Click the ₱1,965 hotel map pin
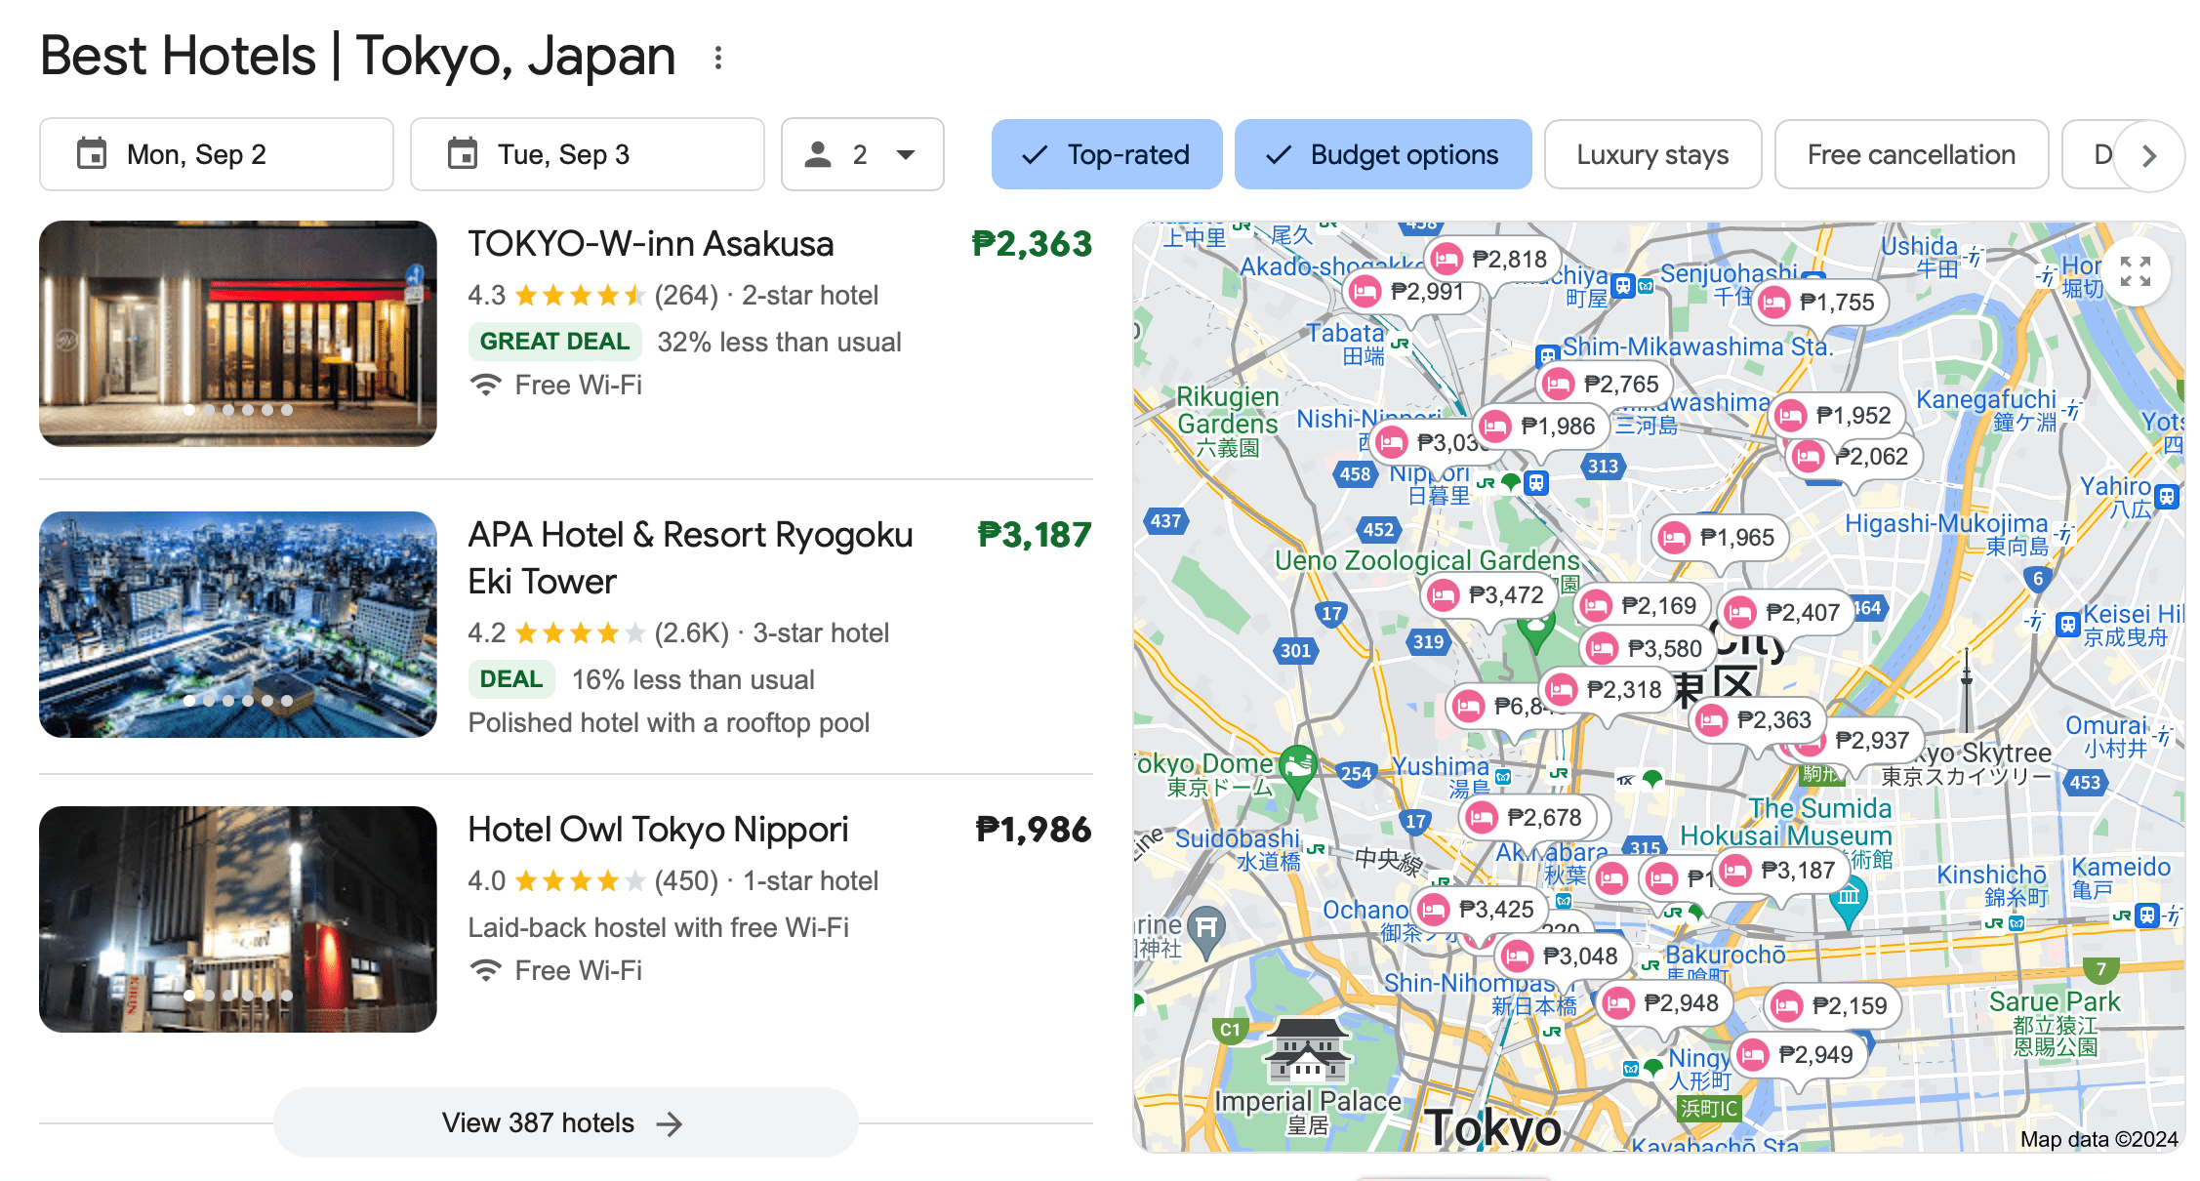 [1721, 538]
